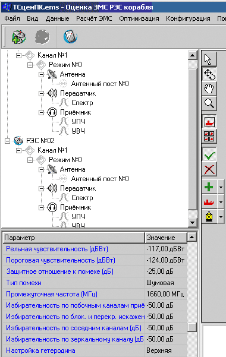226x357 pixels.
Task: Click the red cross cancel icon
Action: [x=209, y=169]
